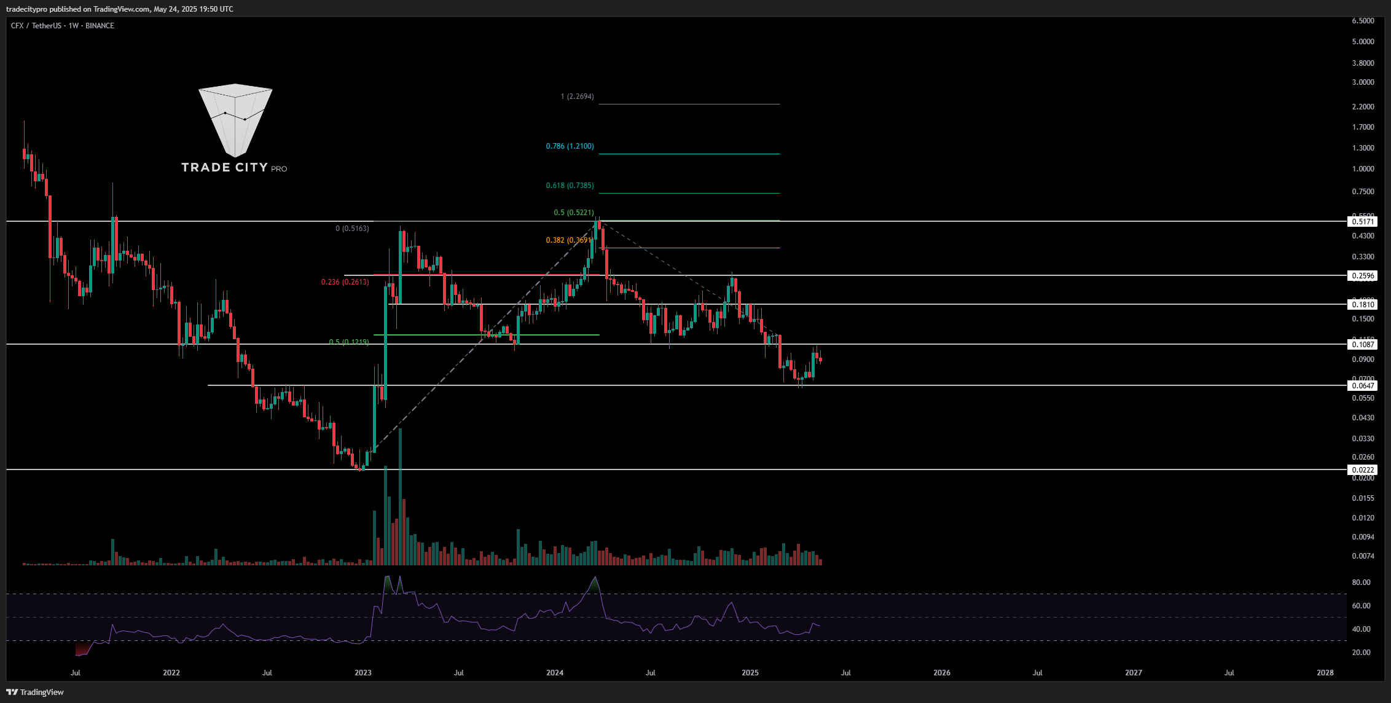
Task: Click the 2022 label on time axis
Action: (171, 673)
